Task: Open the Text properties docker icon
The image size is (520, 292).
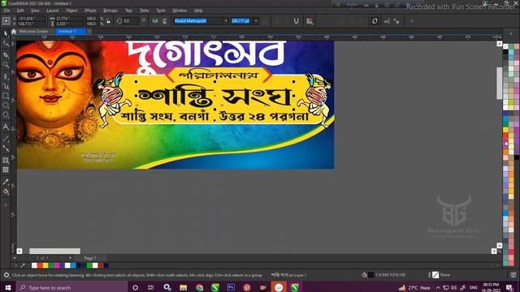Action: pyautogui.click(x=310, y=21)
